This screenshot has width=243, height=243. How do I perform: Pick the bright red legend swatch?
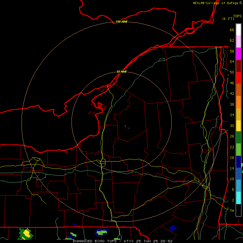(x=238, y=78)
